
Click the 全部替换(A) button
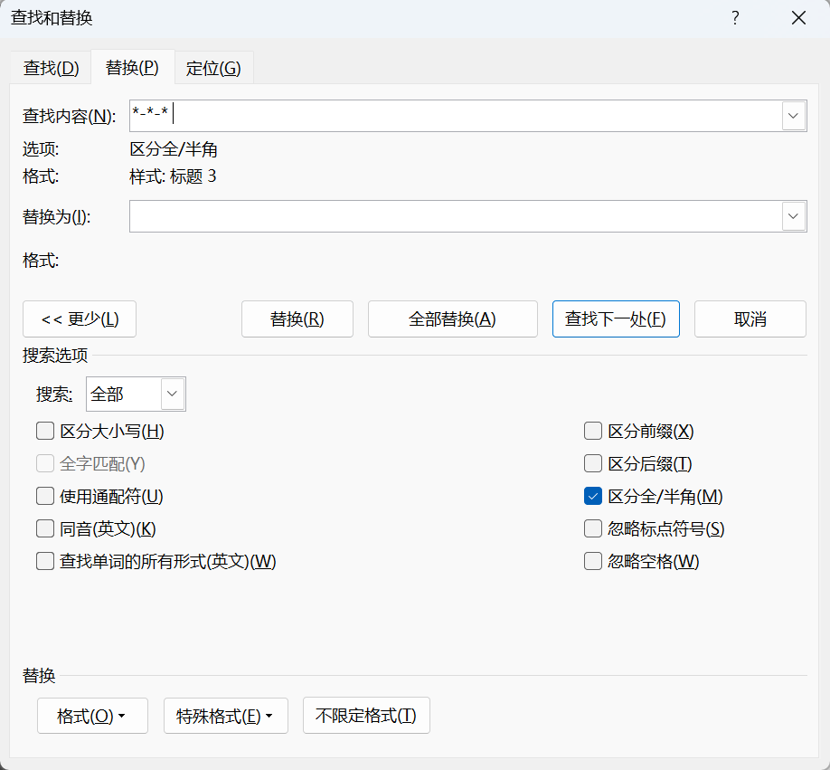point(453,318)
